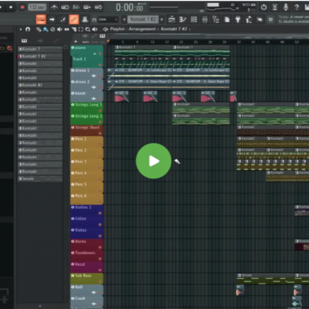Open the Playlist menu arrow beside Playlist title
This screenshot has height=309, width=309.
tap(106, 29)
